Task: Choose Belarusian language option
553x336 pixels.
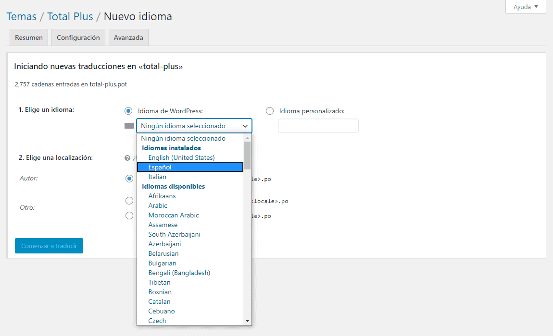Action: point(190,253)
